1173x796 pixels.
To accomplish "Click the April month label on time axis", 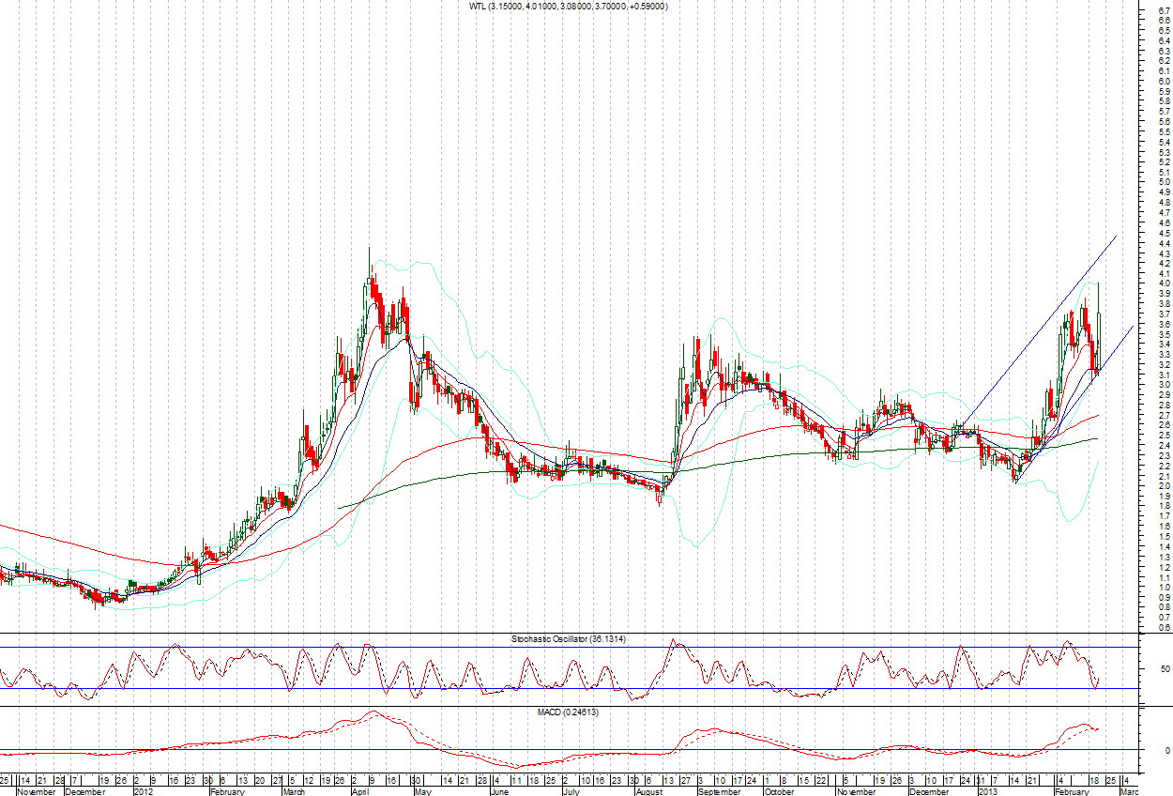I will click(359, 791).
